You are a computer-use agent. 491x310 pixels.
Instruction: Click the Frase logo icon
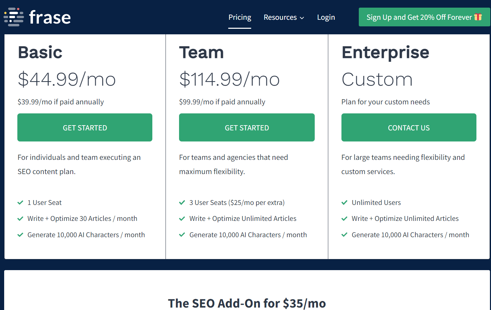14,17
